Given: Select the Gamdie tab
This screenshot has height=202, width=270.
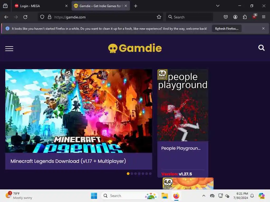Looking at the screenshot, I should tap(101, 6).
